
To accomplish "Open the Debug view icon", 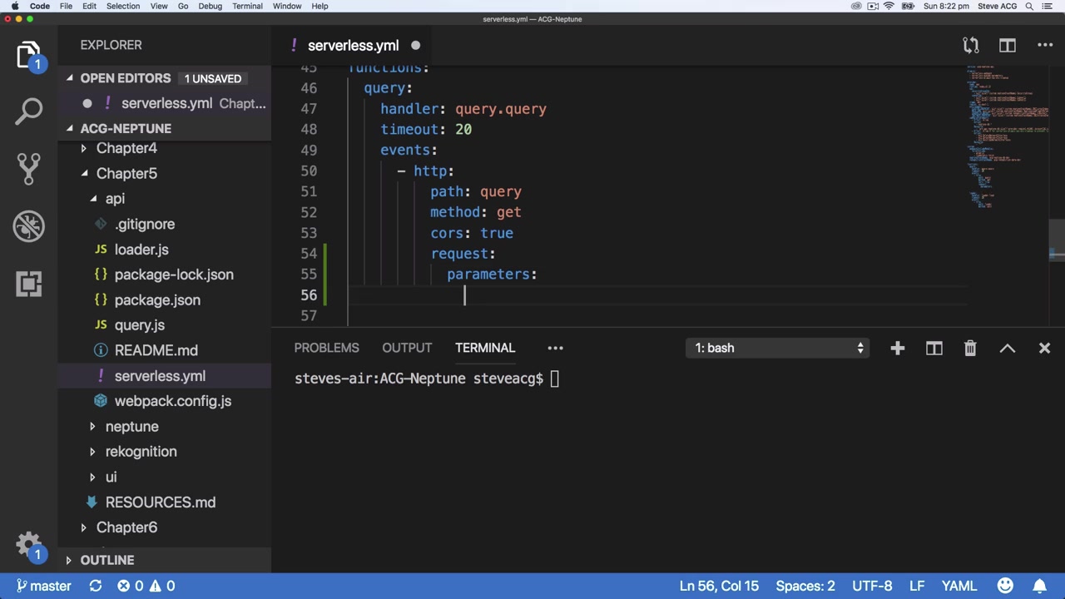I will (x=29, y=226).
